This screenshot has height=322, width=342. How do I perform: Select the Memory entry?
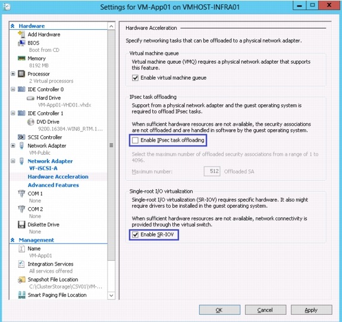[x=37, y=58]
